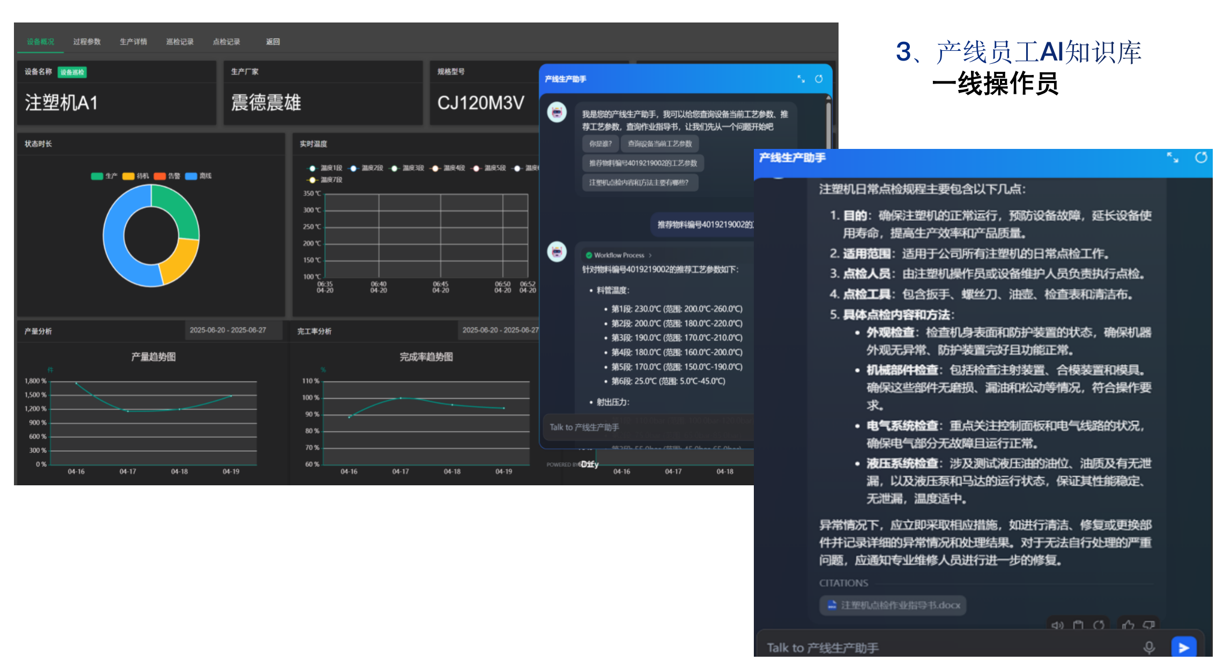Click the thumbs down feedback icon
This screenshot has height=661, width=1216.
pyautogui.click(x=1148, y=625)
